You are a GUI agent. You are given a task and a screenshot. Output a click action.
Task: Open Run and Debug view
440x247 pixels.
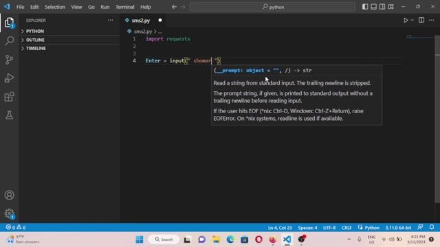click(x=9, y=78)
